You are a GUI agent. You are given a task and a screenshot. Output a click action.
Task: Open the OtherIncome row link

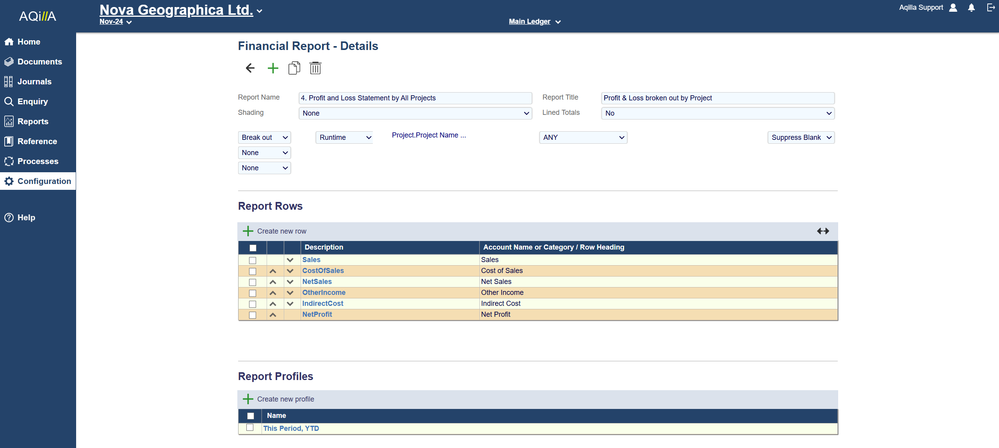click(324, 293)
